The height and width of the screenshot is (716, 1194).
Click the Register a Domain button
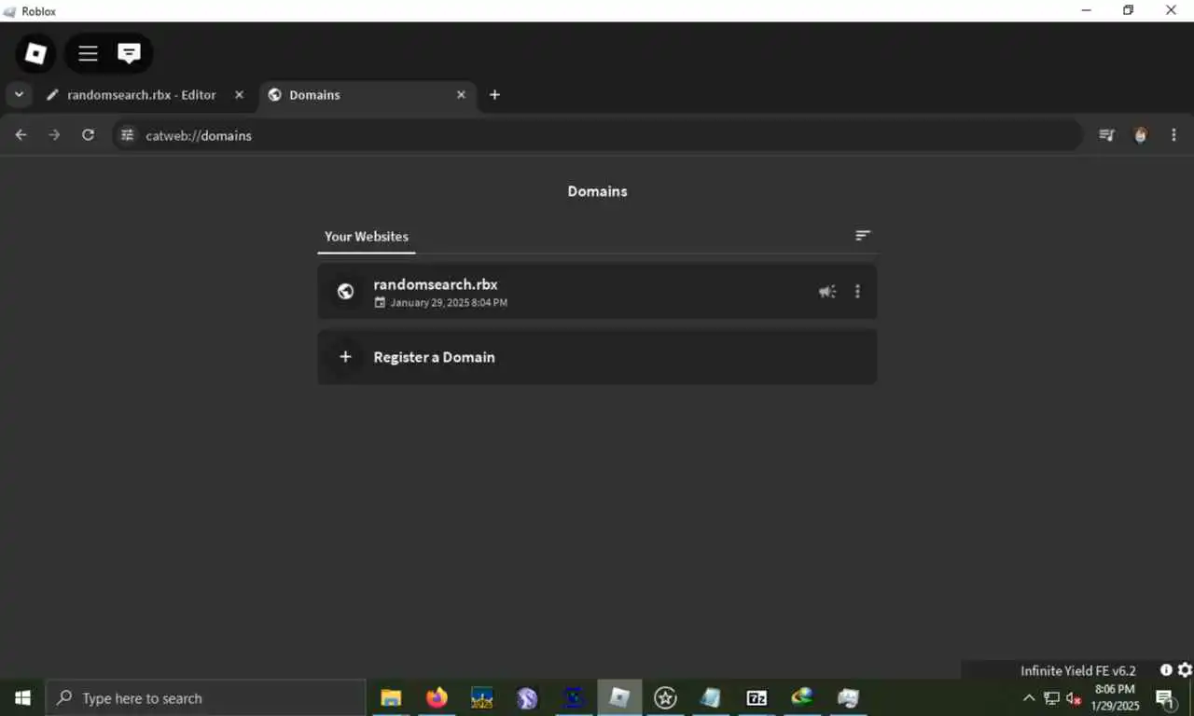coord(597,357)
